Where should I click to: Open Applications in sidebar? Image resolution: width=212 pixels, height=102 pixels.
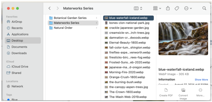(x=23, y=34)
